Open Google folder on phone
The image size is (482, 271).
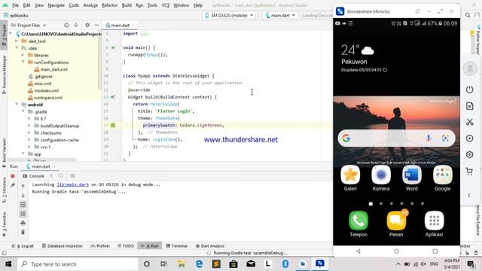442,178
